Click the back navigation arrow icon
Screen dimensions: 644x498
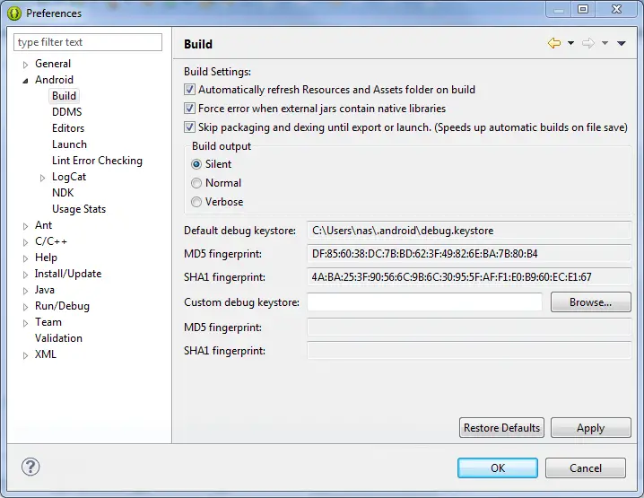554,43
